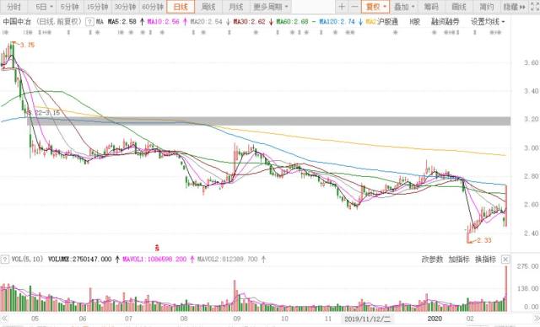Click the MAVOL1 value in magenta
Screen dimensions: 540x327
[154, 260]
